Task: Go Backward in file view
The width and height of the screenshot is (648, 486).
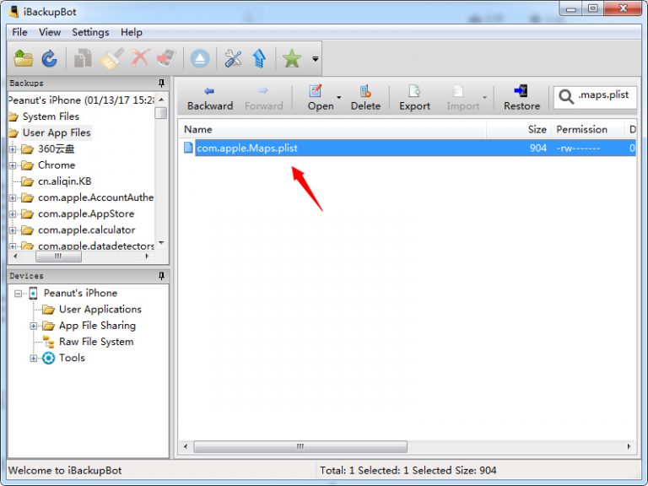Action: click(x=209, y=99)
